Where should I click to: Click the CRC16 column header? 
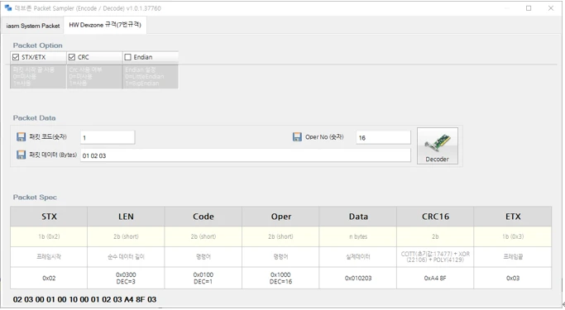coord(435,217)
